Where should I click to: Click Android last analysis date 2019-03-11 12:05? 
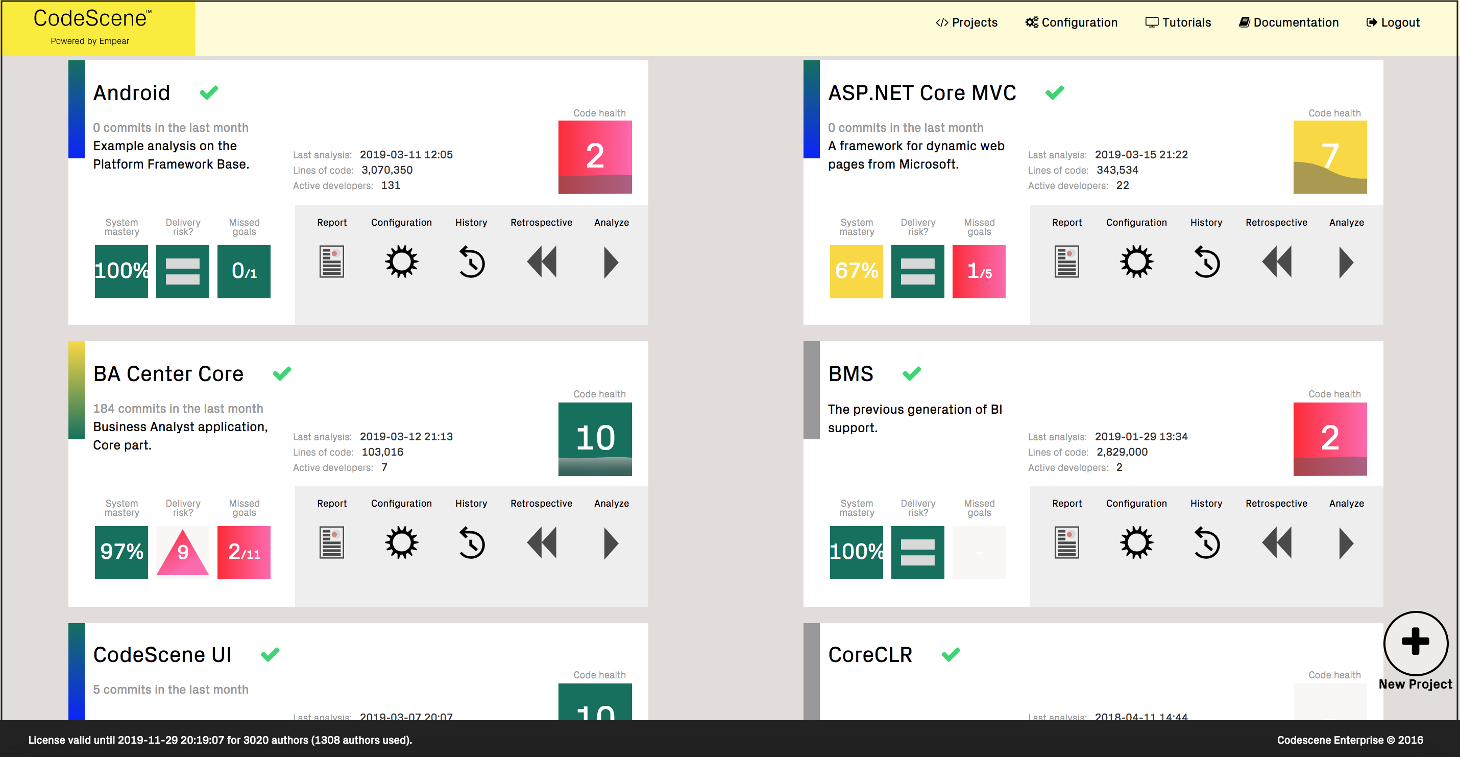coord(406,154)
